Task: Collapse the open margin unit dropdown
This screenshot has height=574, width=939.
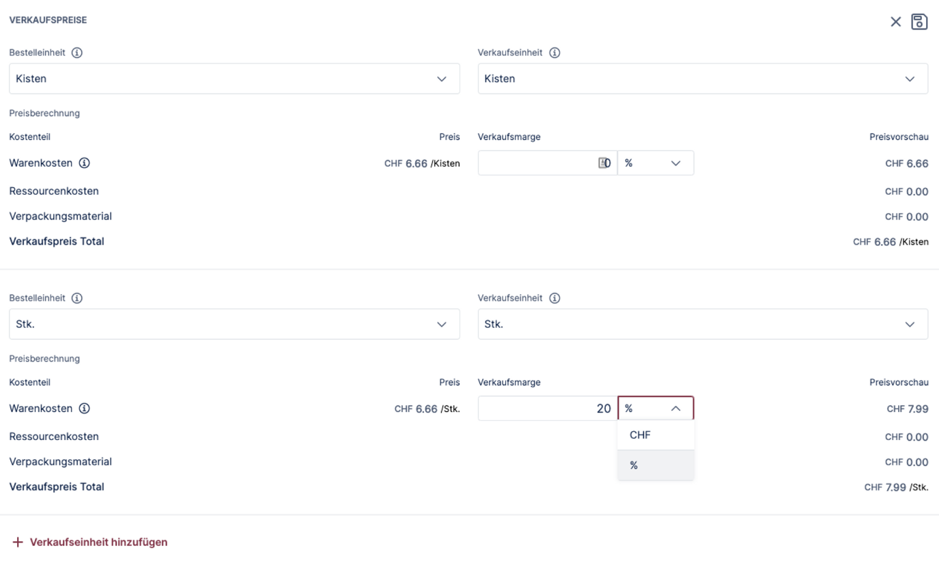Action: coord(656,409)
